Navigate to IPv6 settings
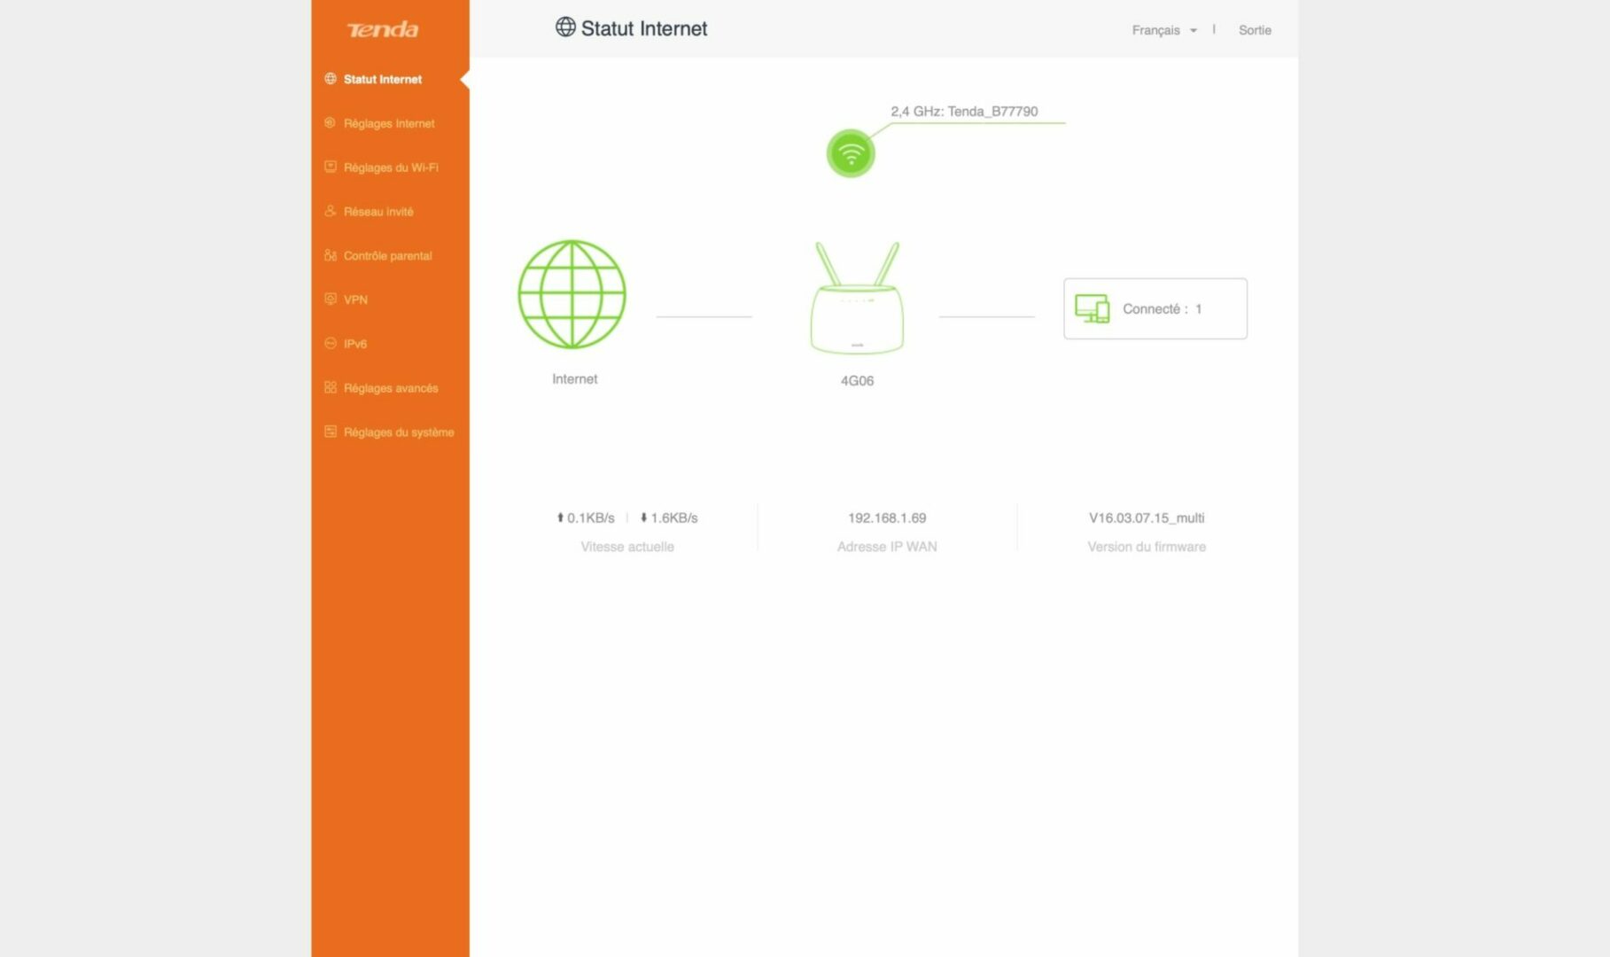The image size is (1610, 957). tap(355, 344)
